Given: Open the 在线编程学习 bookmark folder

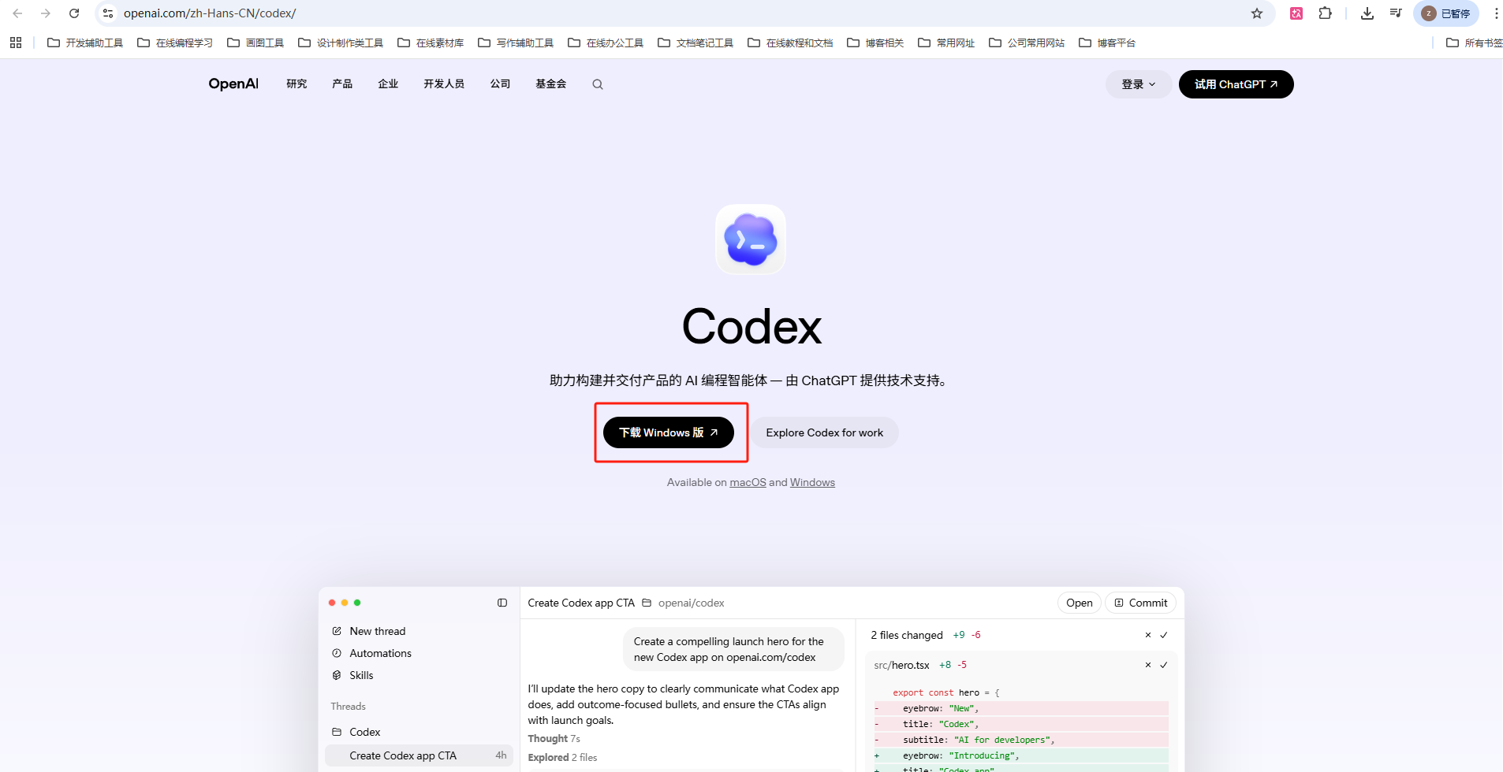Looking at the screenshot, I should pos(175,43).
